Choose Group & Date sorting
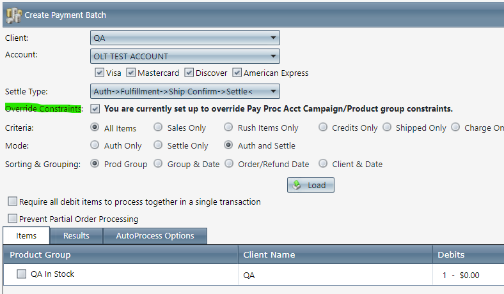Viewport: 504px width, 294px height. [158, 163]
